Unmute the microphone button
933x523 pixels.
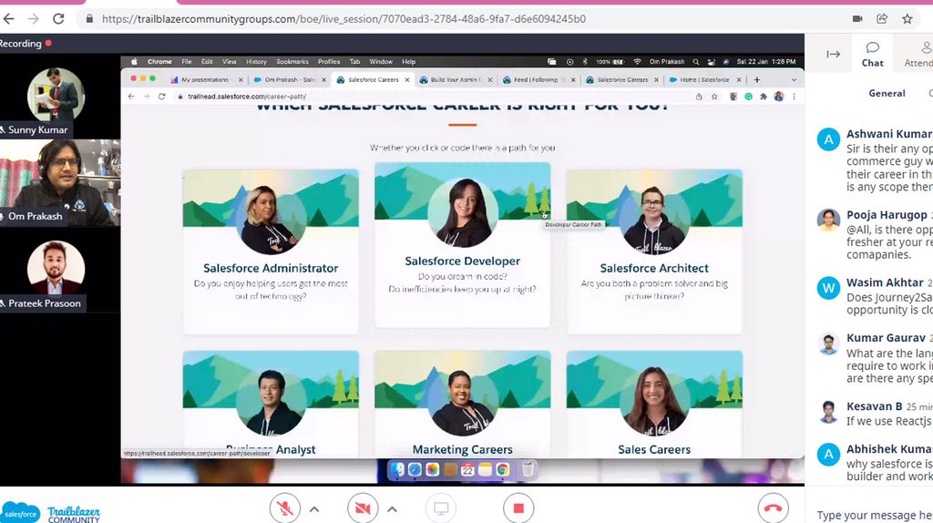coord(284,508)
